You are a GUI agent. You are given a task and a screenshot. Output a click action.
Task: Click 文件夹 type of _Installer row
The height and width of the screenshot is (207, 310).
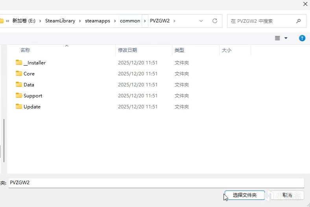(182, 62)
